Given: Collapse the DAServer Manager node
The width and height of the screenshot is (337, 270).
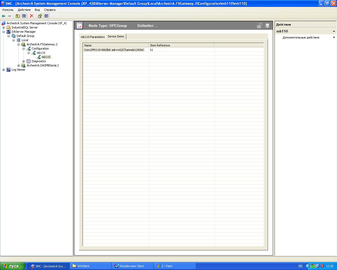Looking at the screenshot, I should pos(4,32).
